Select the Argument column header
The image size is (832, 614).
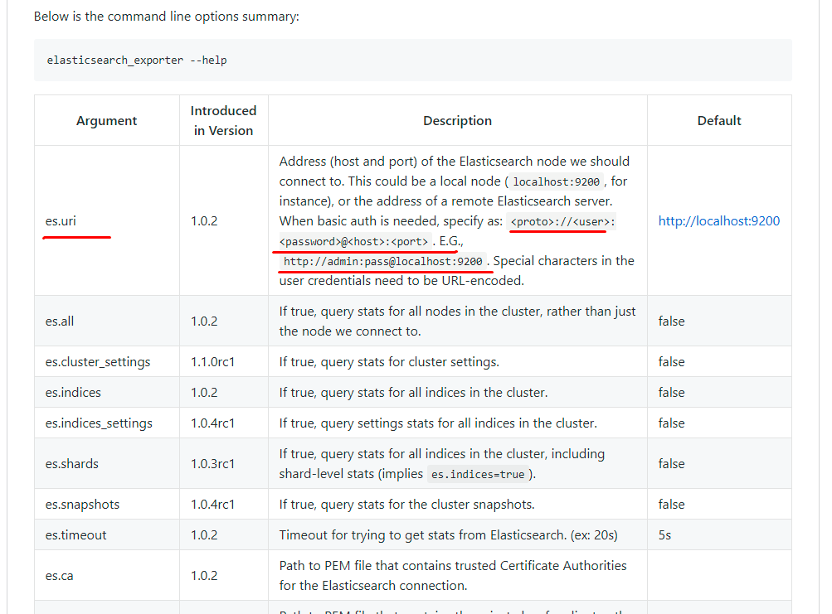(107, 121)
